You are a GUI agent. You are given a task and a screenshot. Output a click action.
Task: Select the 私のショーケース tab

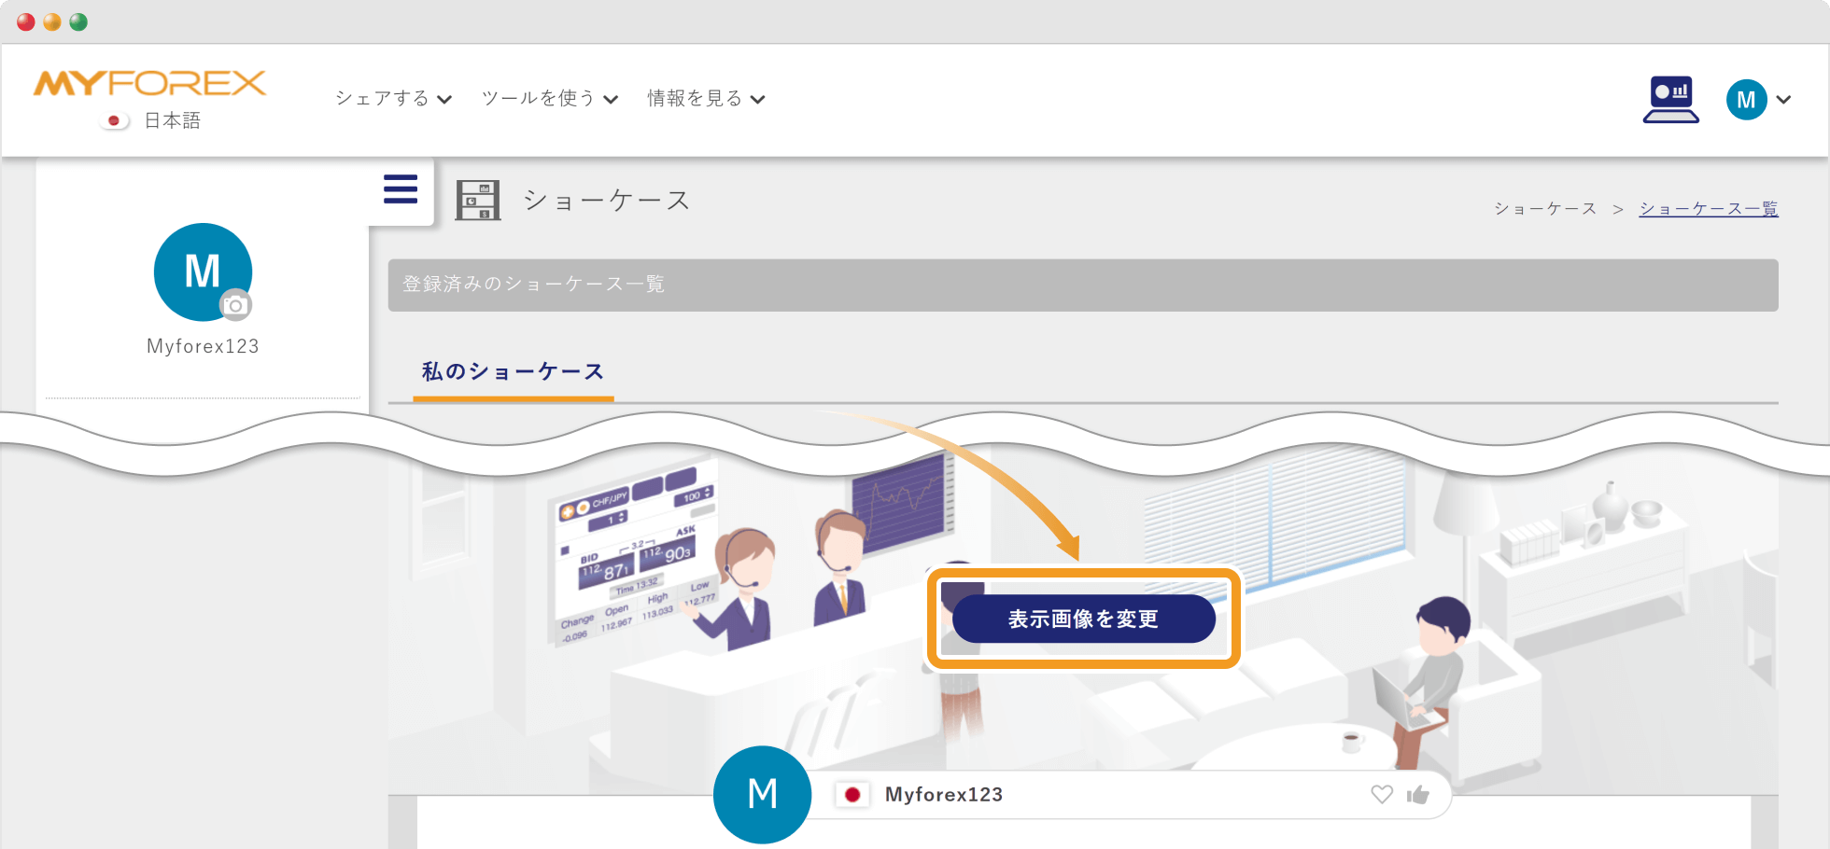[x=512, y=370]
